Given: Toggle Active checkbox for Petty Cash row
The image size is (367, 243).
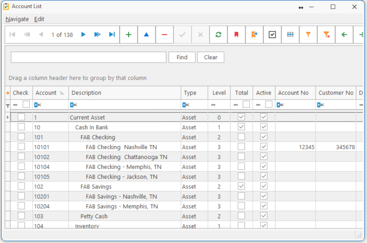Looking at the screenshot, I should tap(264, 216).
